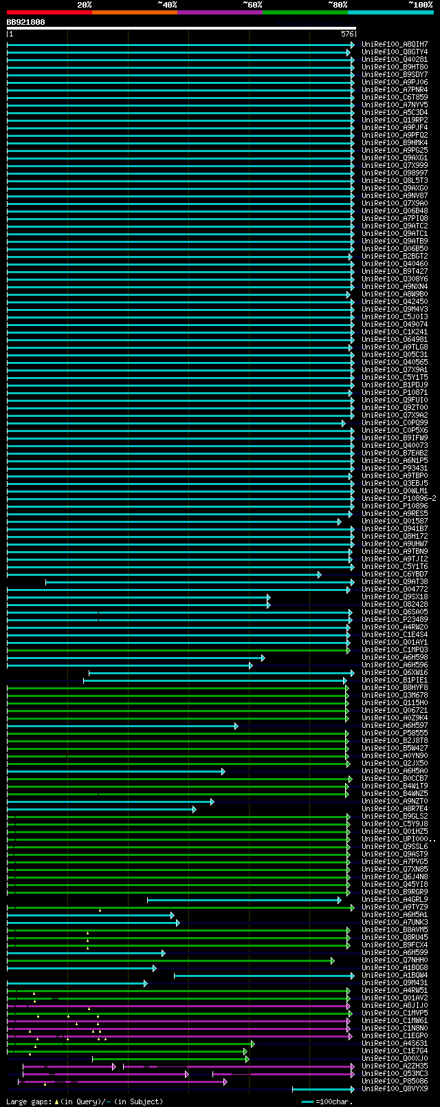Image resolution: width=440 pixels, height=1107 pixels.
Task: Select the UniRef100_A7PIQ8 label
Action: coord(395,218)
